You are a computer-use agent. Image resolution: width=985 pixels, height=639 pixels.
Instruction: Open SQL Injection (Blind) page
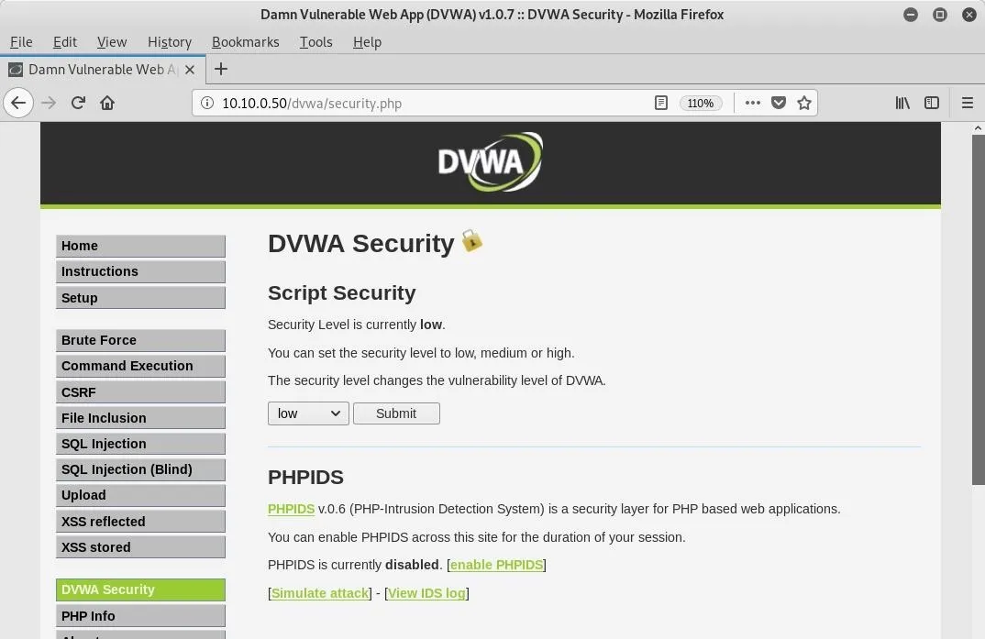(140, 469)
